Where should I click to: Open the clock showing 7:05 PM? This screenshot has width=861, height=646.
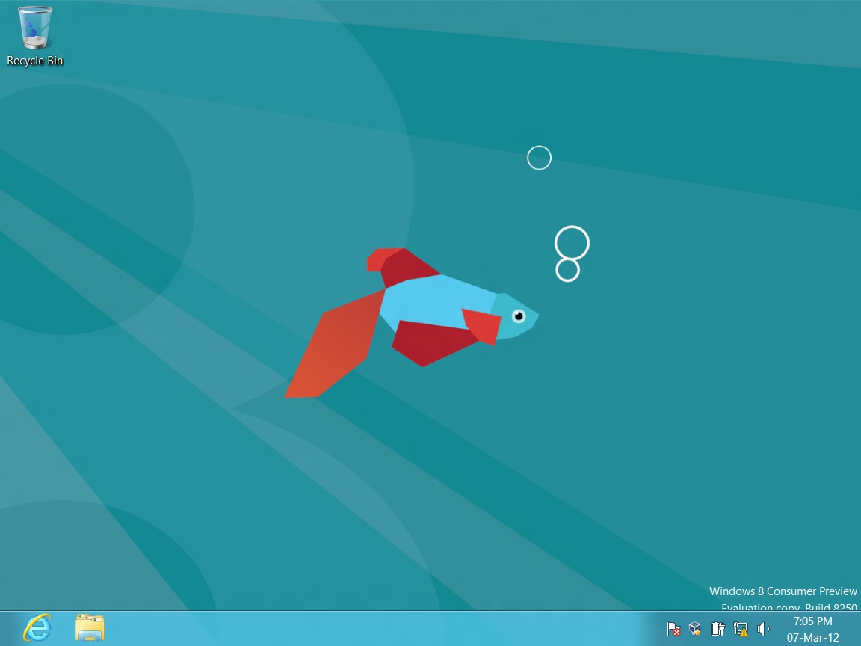point(812,629)
